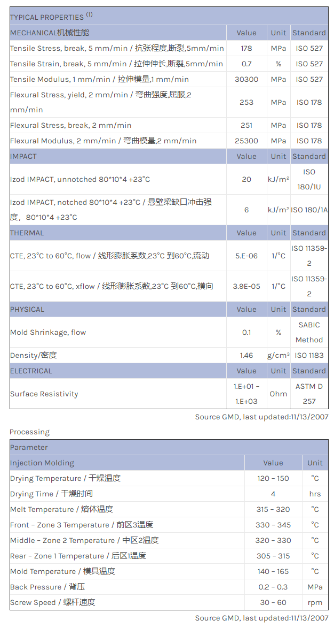Screen dimensions: 334x628
Task: Click the CTE xflow value 3.9E-05
Action: (x=246, y=286)
